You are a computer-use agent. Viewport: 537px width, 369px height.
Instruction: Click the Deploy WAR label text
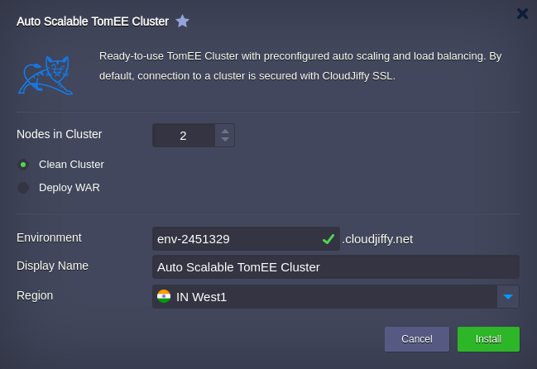click(x=70, y=188)
